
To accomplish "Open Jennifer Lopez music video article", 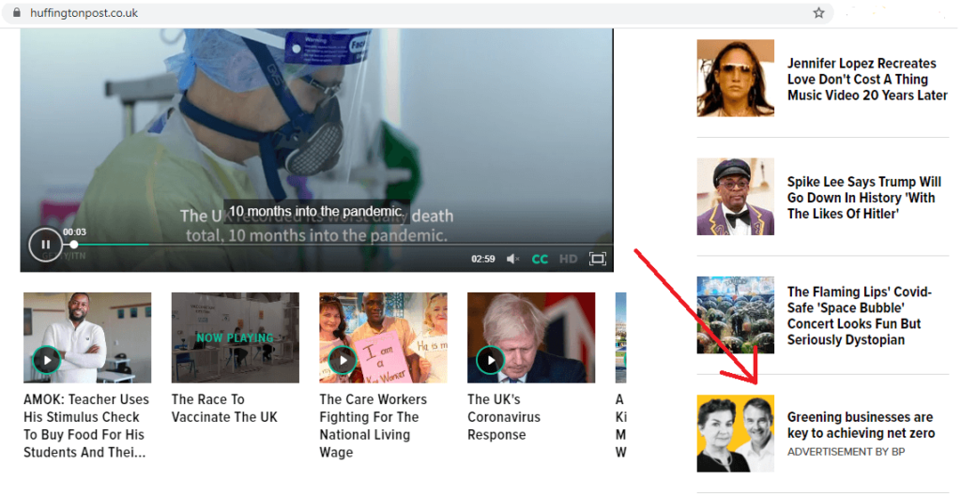I will 867,80.
